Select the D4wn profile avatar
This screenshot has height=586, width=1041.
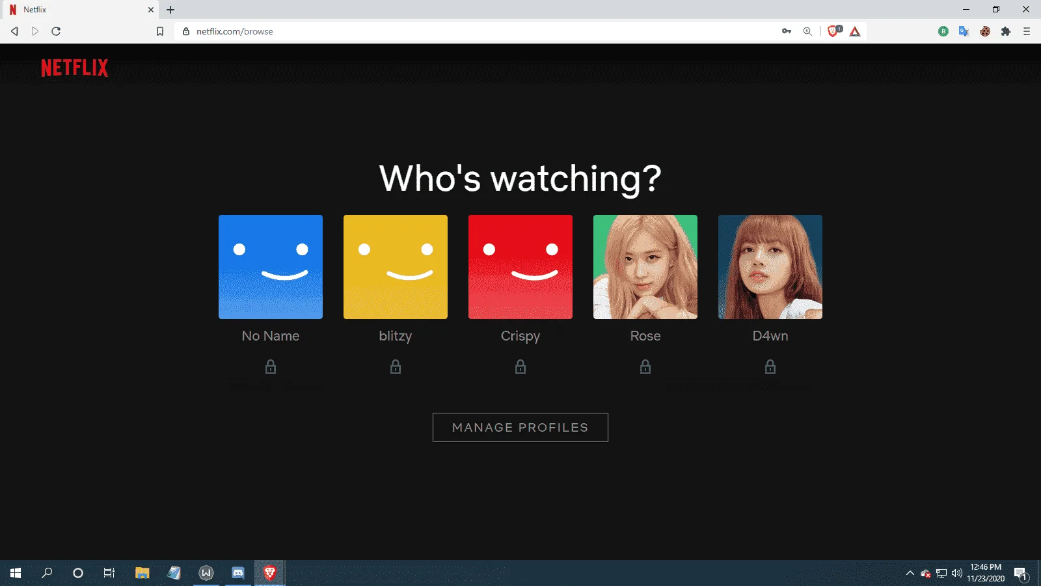pos(770,267)
